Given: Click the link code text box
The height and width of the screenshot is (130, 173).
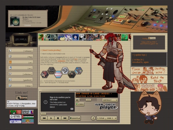Looking at the screenshot, I should click(21, 104).
